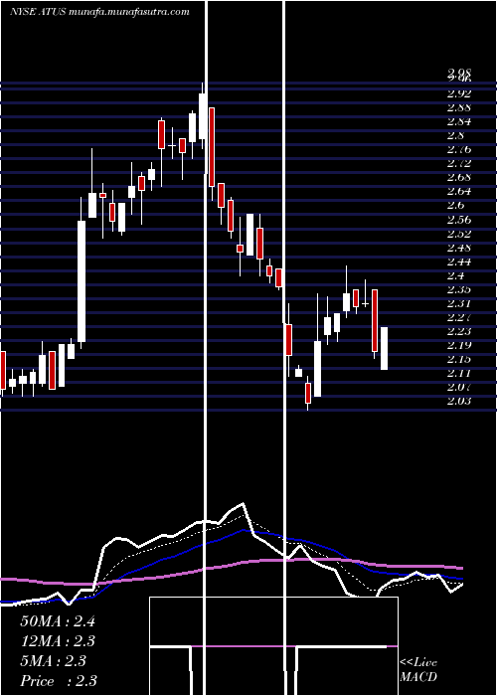Select the 2.03 price level label
The width and height of the screenshot is (497, 696).
[459, 402]
